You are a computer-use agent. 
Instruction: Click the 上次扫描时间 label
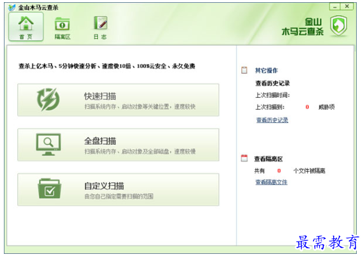pos(273,95)
